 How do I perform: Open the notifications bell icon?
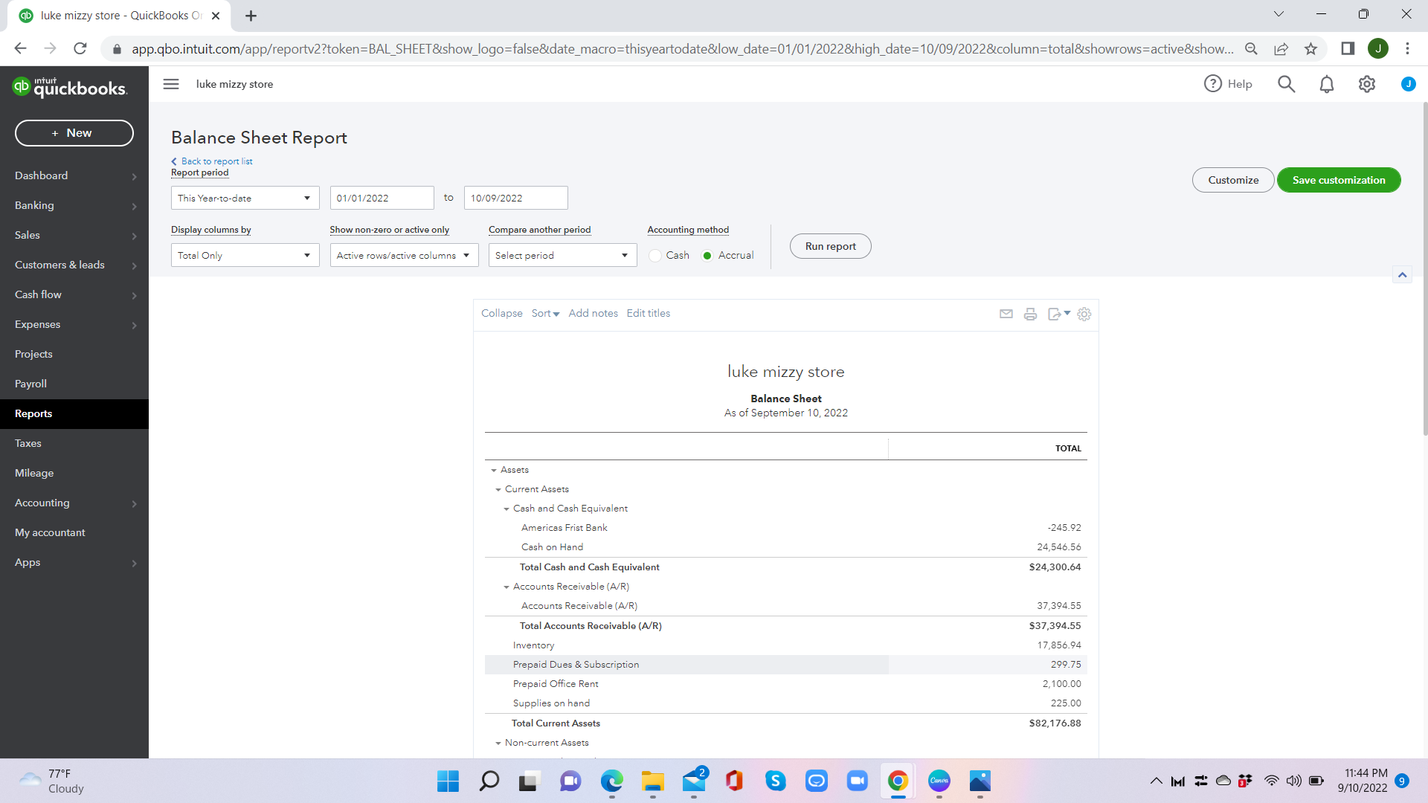tap(1326, 84)
